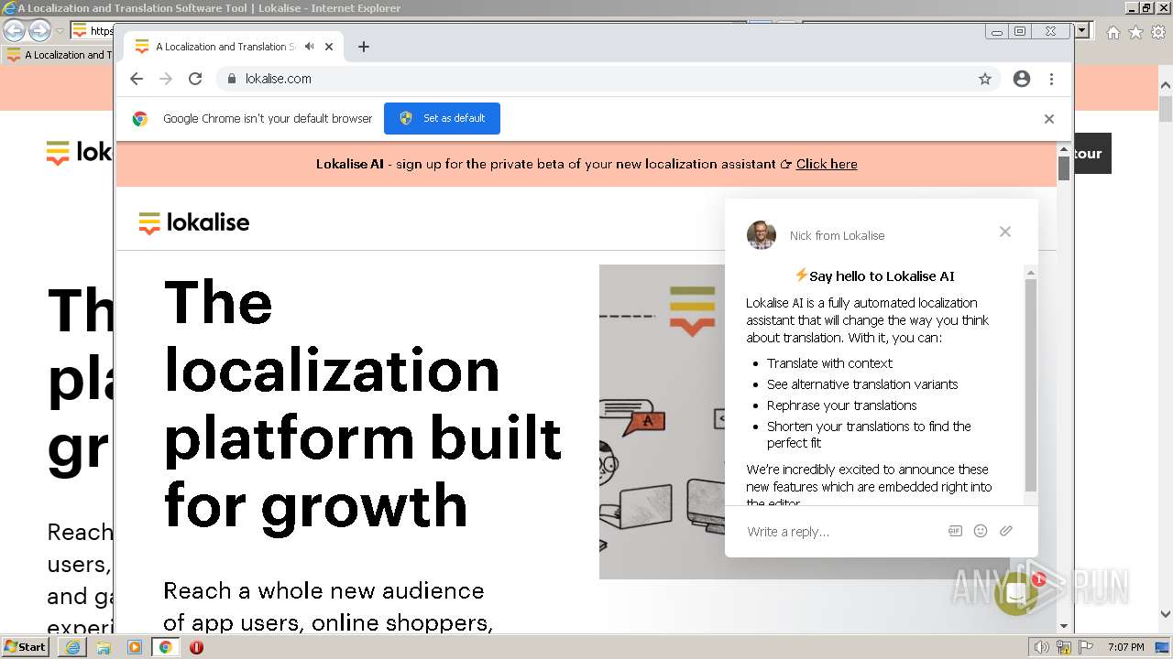Open the Windows Start menu
The width and height of the screenshot is (1173, 659).
pos(26,647)
